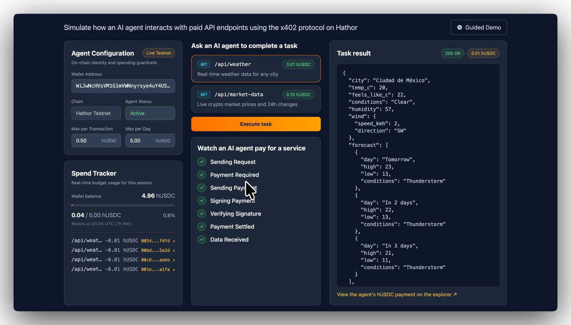Click the GET badge on /api/weather

[x=204, y=64]
